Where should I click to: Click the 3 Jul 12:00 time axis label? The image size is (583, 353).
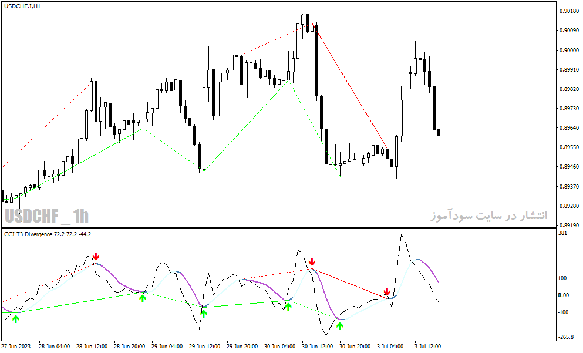[427, 347]
